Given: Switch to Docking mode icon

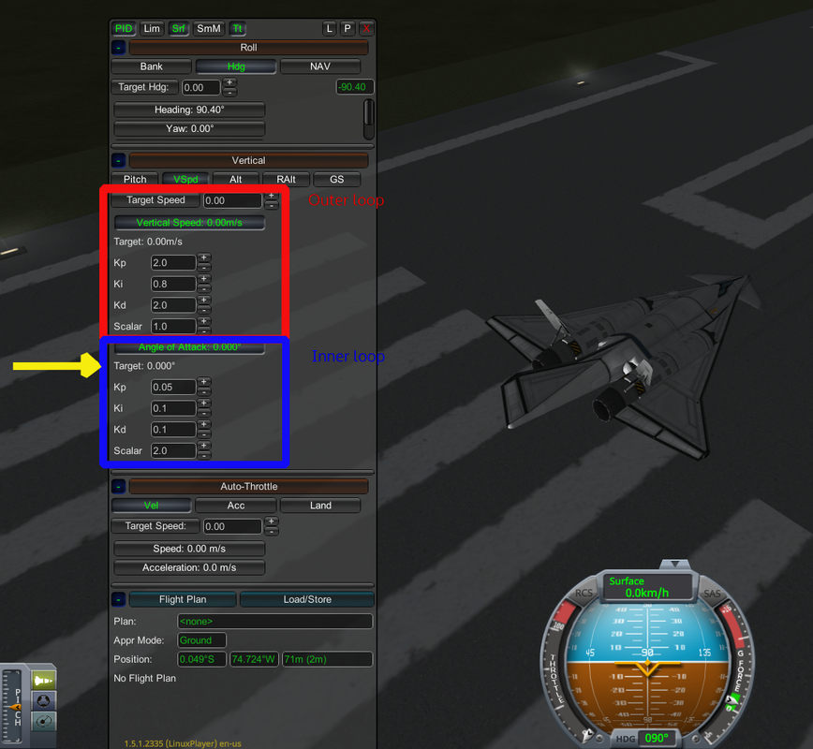Looking at the screenshot, I should click(x=44, y=701).
